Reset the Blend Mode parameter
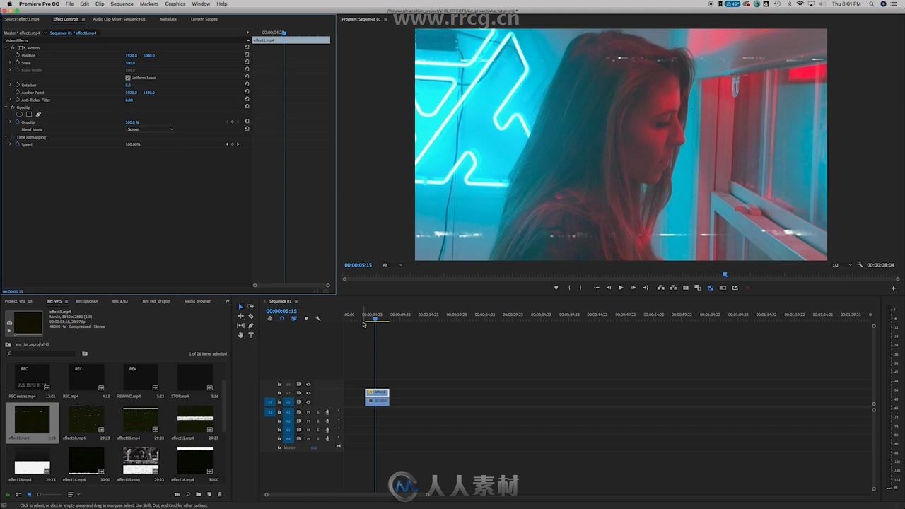 coord(247,129)
